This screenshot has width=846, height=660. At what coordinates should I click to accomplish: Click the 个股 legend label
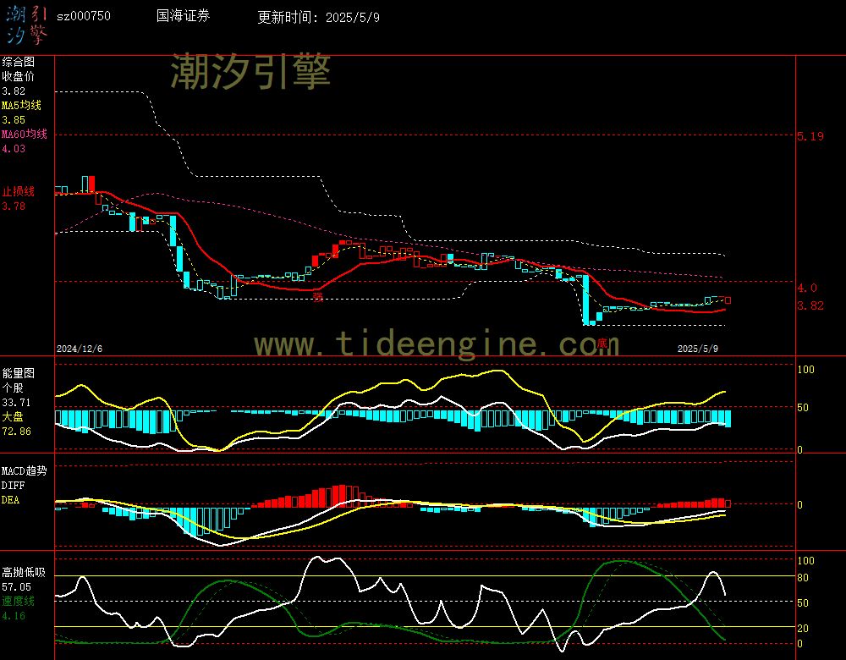[13, 388]
